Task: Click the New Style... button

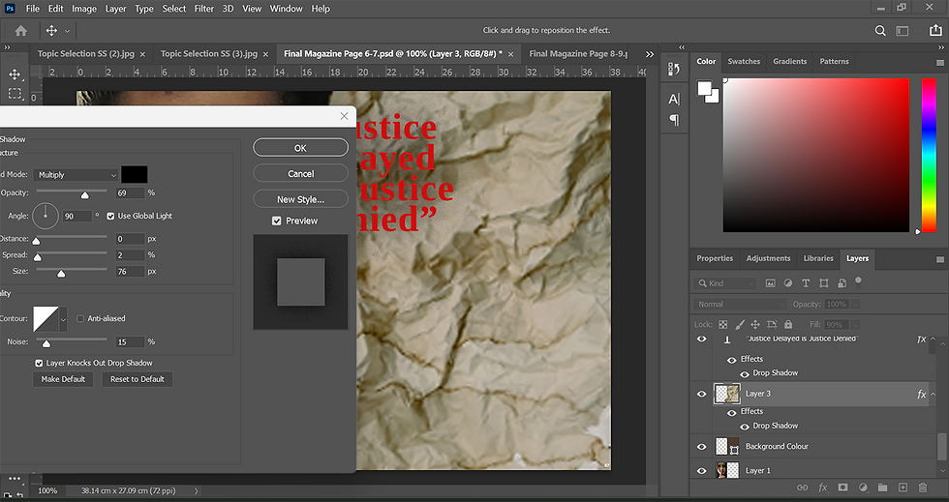Action: point(300,199)
